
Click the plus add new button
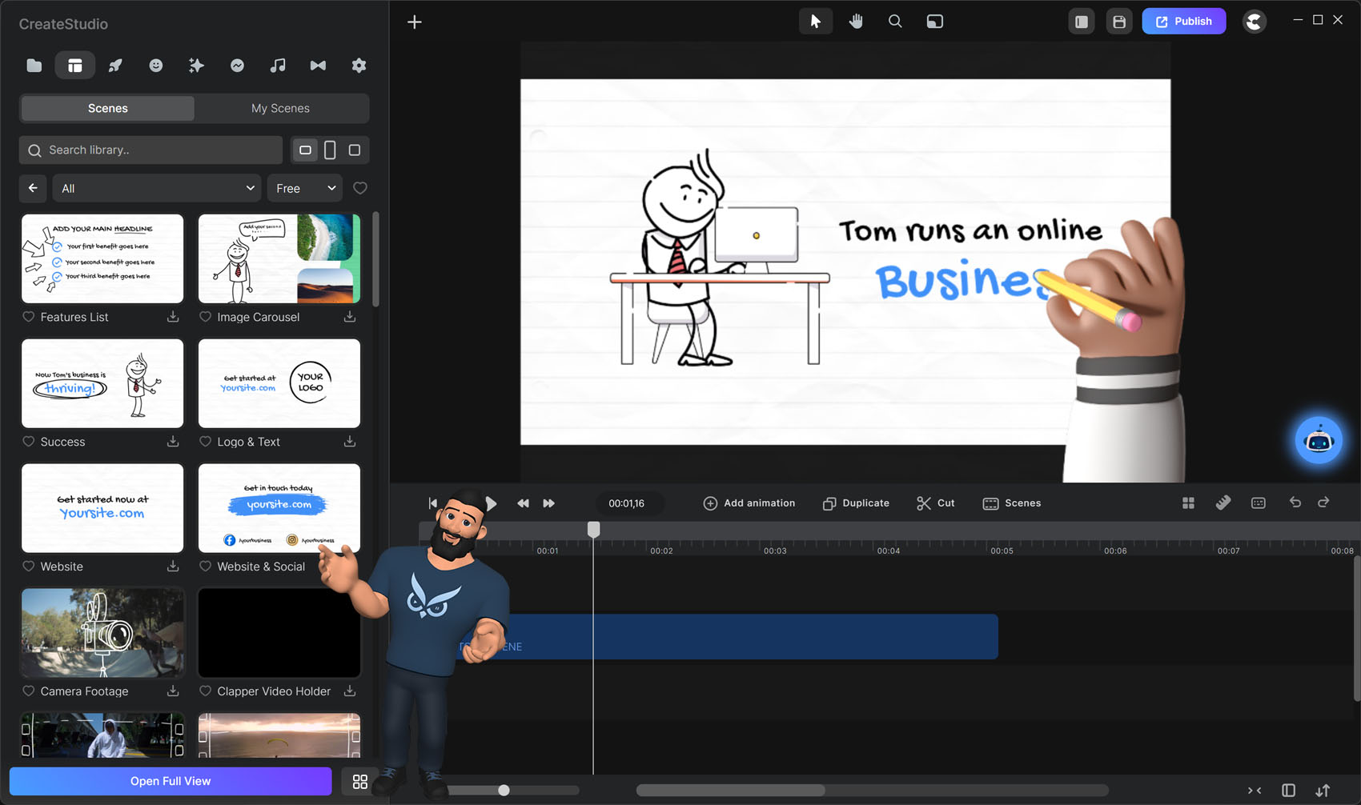[x=415, y=22]
